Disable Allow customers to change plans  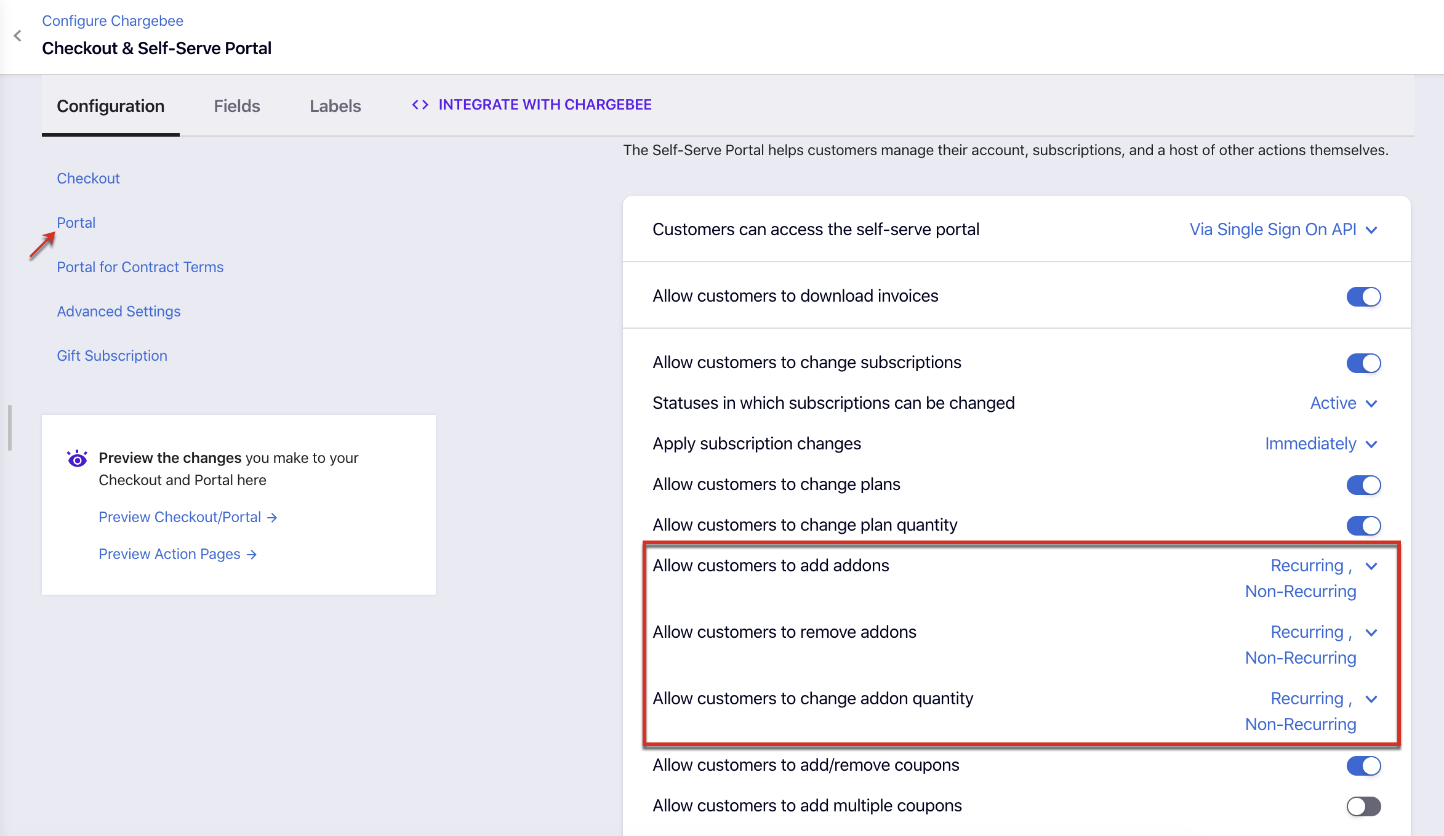point(1363,485)
